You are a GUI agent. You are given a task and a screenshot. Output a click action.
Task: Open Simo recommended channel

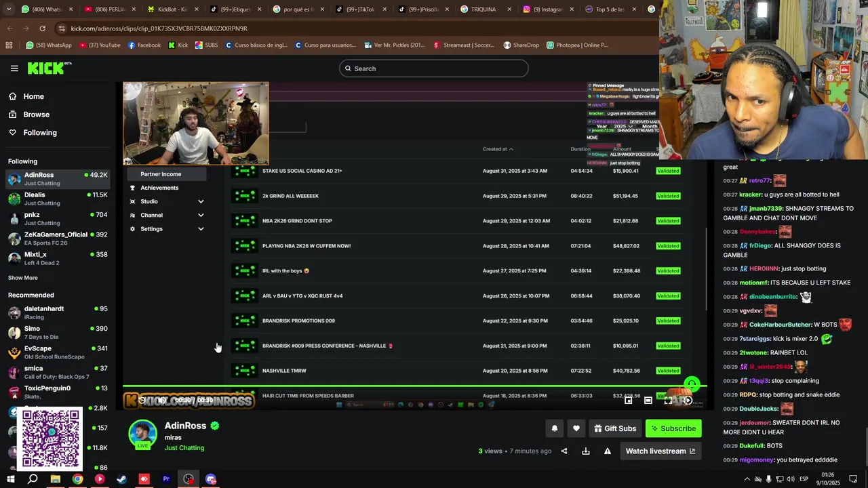click(58, 332)
